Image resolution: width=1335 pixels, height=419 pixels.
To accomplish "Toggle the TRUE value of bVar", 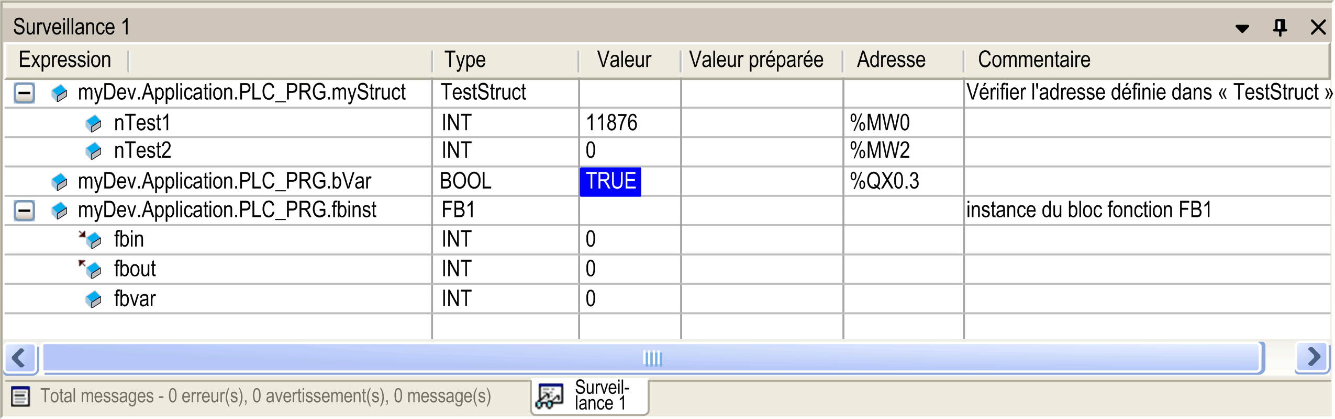I will 610,182.
